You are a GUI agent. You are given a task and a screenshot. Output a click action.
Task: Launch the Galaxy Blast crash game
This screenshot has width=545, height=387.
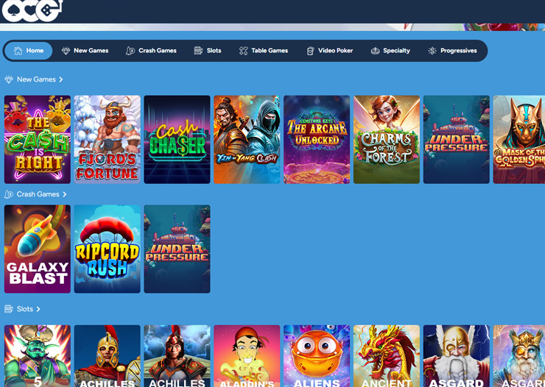(x=38, y=249)
